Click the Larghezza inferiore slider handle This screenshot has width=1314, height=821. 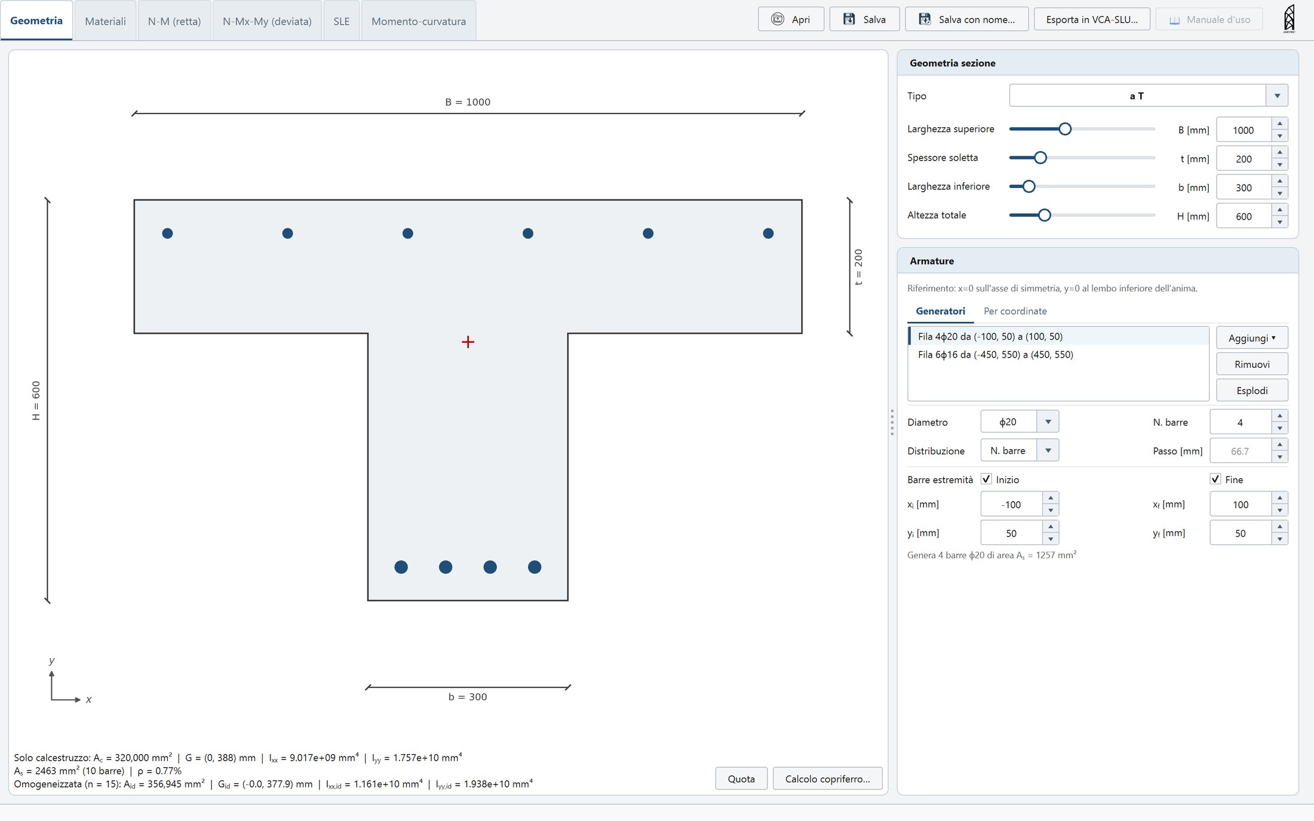[1029, 186]
